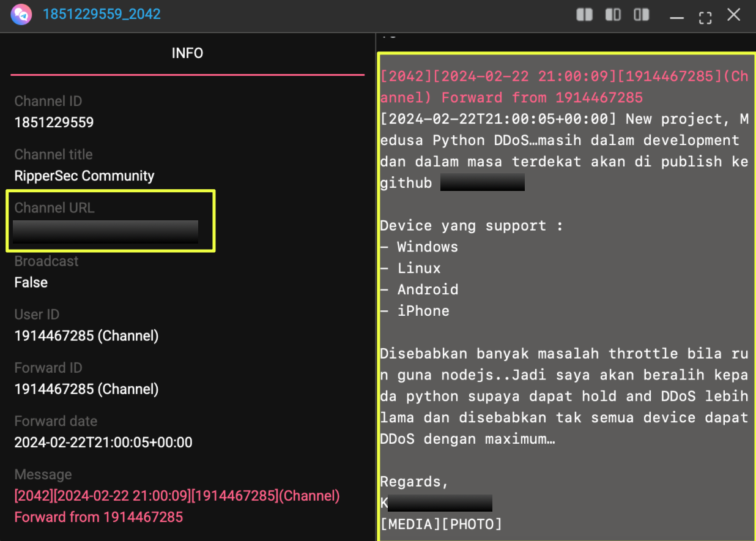Click the User ID value under User ID
The image size is (756, 541).
(86, 335)
